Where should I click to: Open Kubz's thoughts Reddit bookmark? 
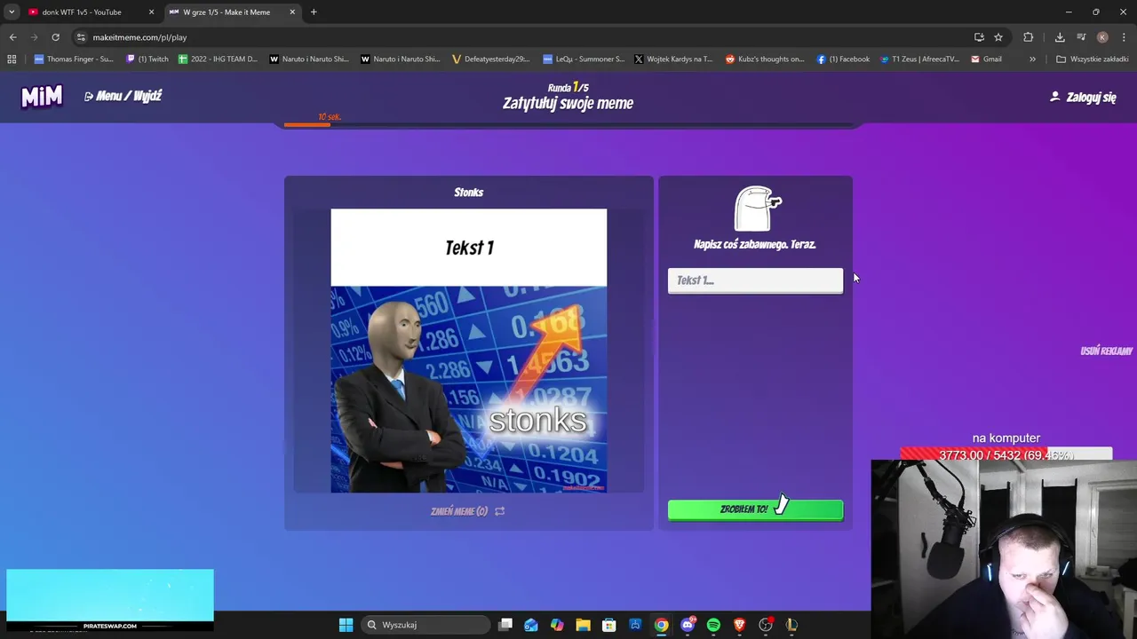pos(765,59)
